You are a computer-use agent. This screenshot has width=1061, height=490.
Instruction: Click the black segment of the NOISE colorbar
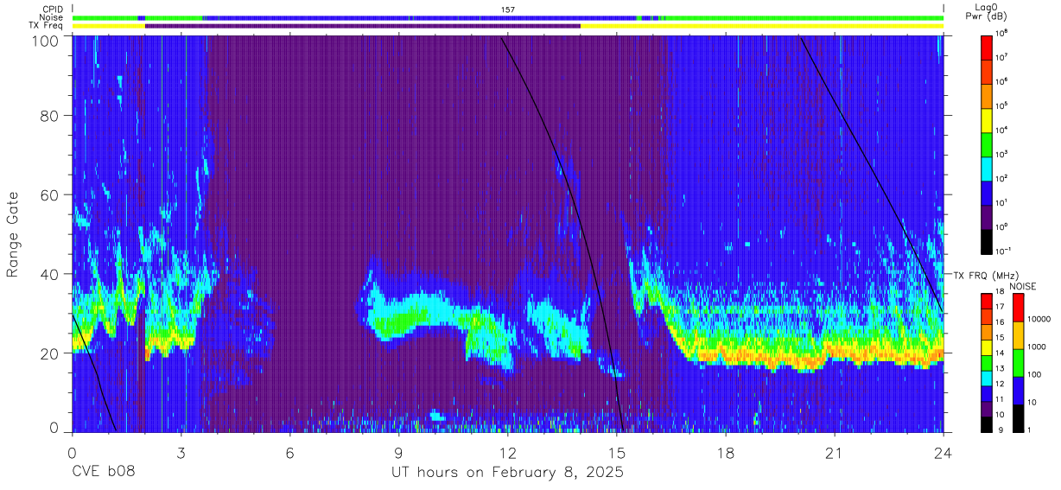click(x=1018, y=417)
